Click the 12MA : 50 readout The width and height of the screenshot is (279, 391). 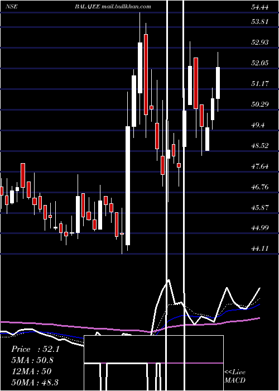coord(31,371)
